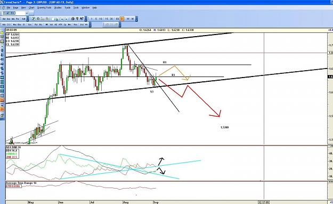Click the Jun label on time axis
Viewport: 333px width, 204px height.
(61, 202)
